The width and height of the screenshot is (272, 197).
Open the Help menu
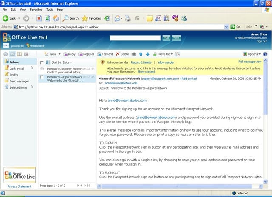tap(60, 9)
